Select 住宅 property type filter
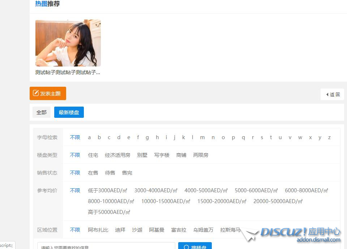This screenshot has height=249, width=347. point(93,155)
